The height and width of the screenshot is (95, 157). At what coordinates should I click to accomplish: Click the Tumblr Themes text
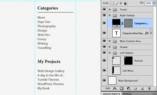point(48,80)
